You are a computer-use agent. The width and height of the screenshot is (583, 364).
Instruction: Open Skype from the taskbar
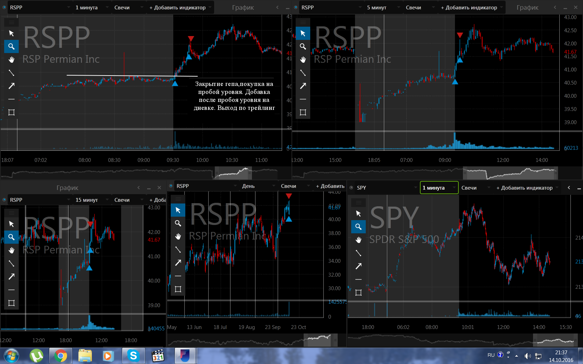(x=133, y=356)
